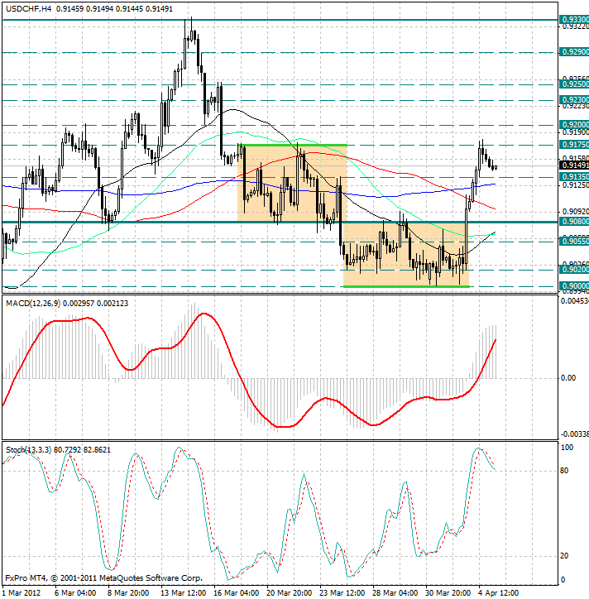The height and width of the screenshot is (599, 589).
Task: Click the Stochastic 80 level label
Action: 564,471
